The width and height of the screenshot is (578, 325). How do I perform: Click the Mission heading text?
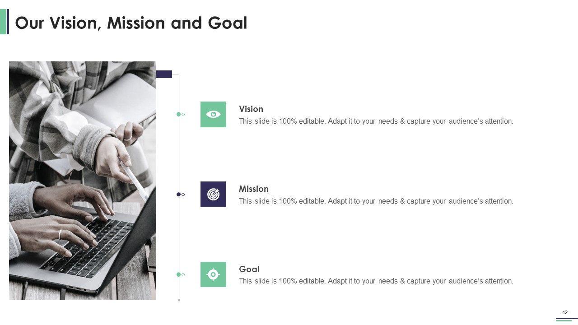pyautogui.click(x=254, y=189)
